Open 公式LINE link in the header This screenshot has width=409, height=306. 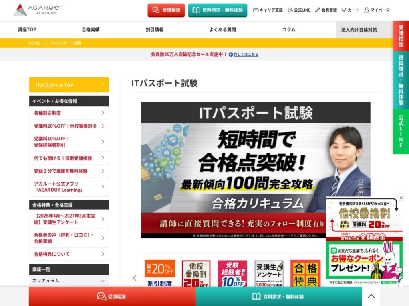pos(299,10)
